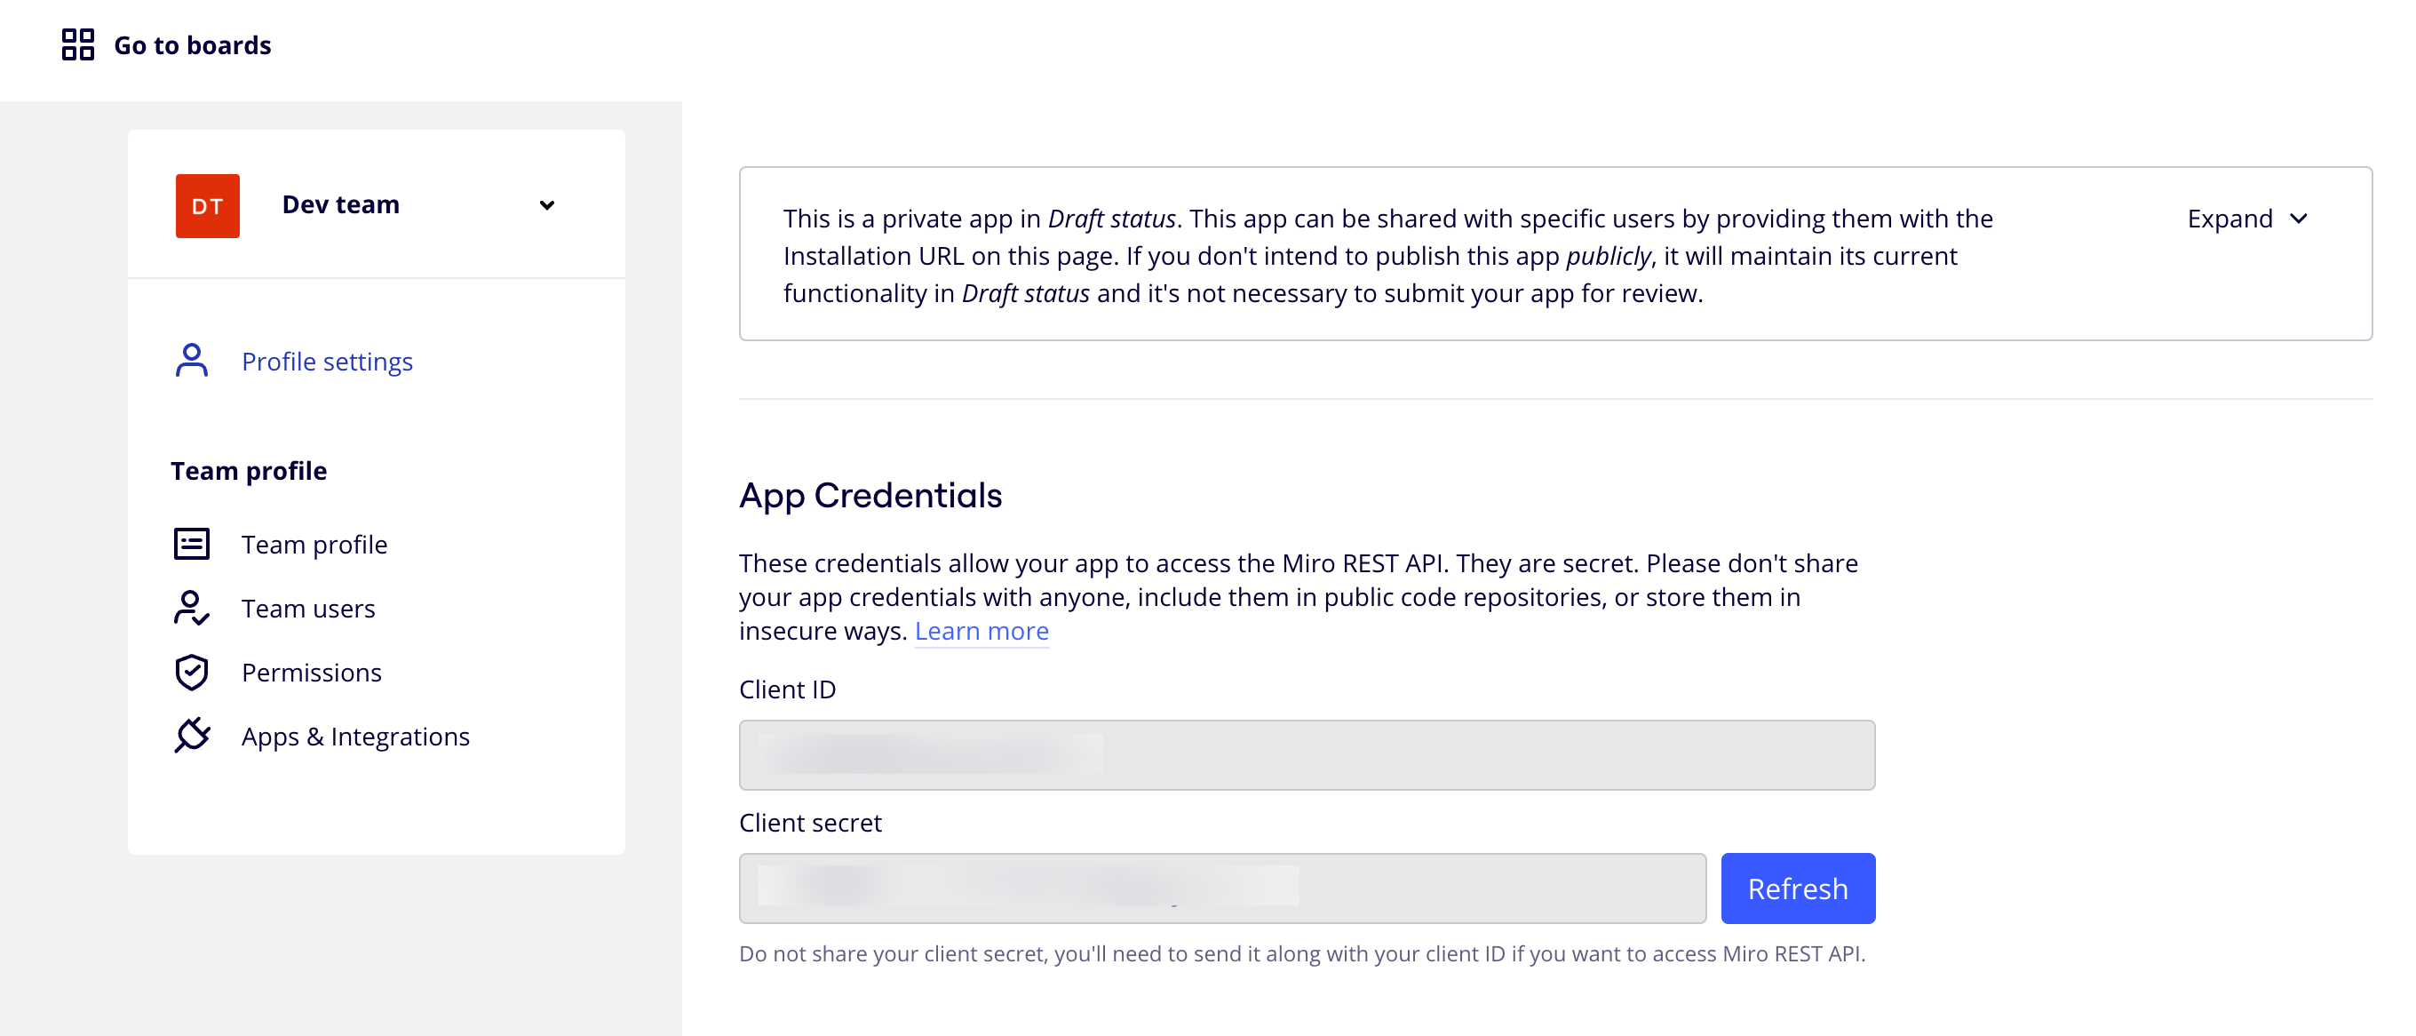Open Apps & Integrations menu item
Screen dimensions: 2416x1036
355,736
